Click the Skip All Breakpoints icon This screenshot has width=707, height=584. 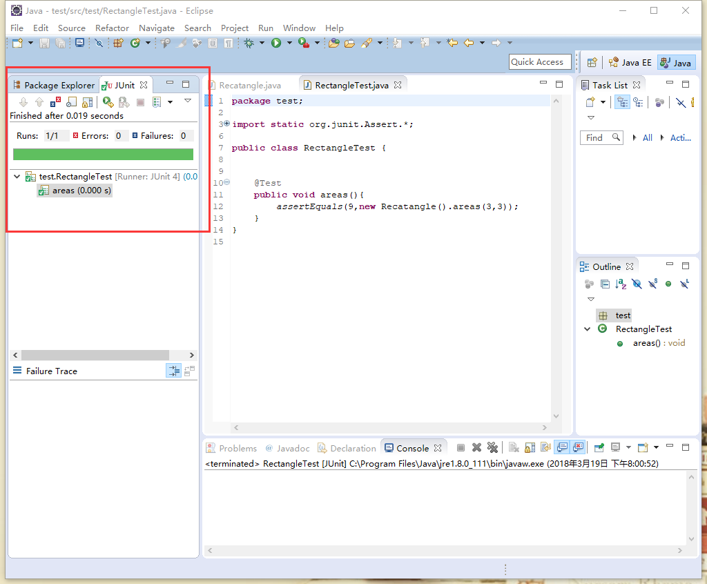99,43
